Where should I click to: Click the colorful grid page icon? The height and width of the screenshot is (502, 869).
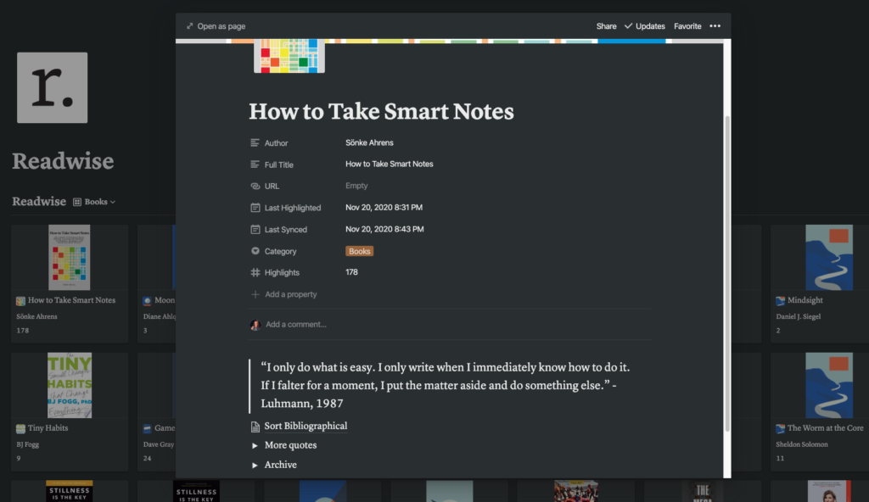coord(289,55)
